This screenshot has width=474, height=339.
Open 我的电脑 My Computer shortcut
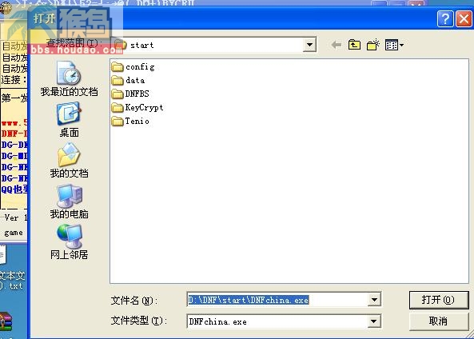pos(70,201)
